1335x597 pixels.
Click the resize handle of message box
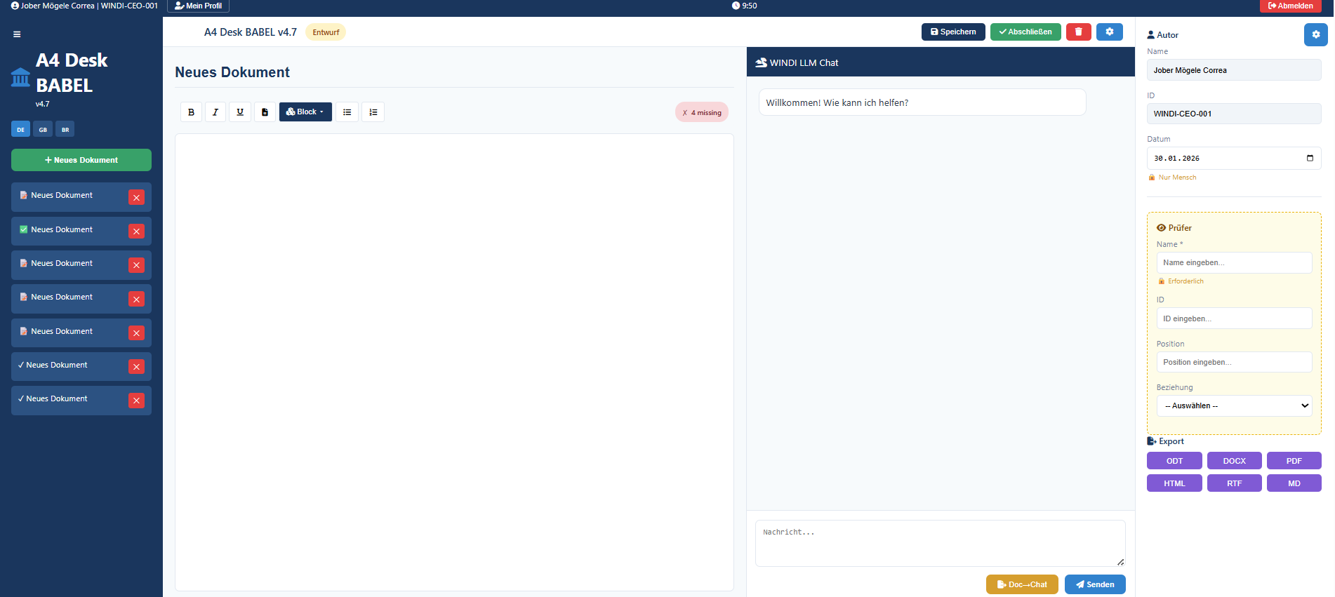[x=1120, y=562]
